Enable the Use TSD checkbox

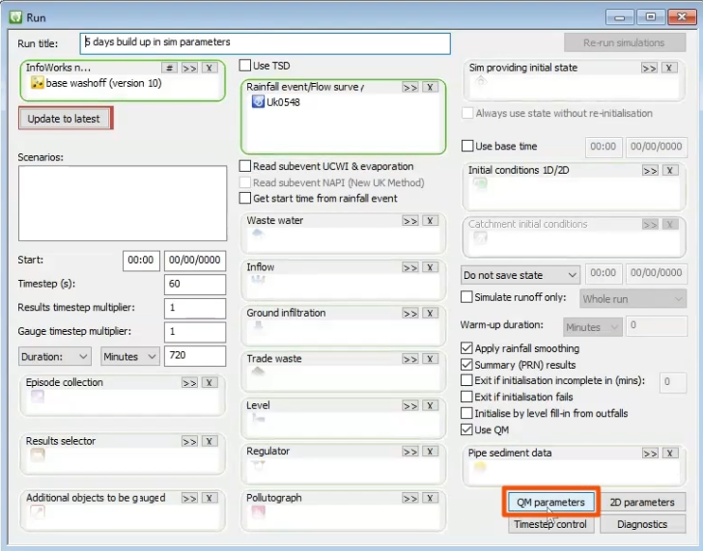(245, 66)
